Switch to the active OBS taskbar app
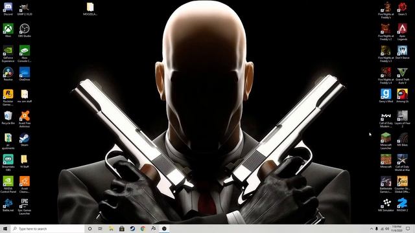The height and width of the screenshot is (233, 415). click(x=164, y=228)
